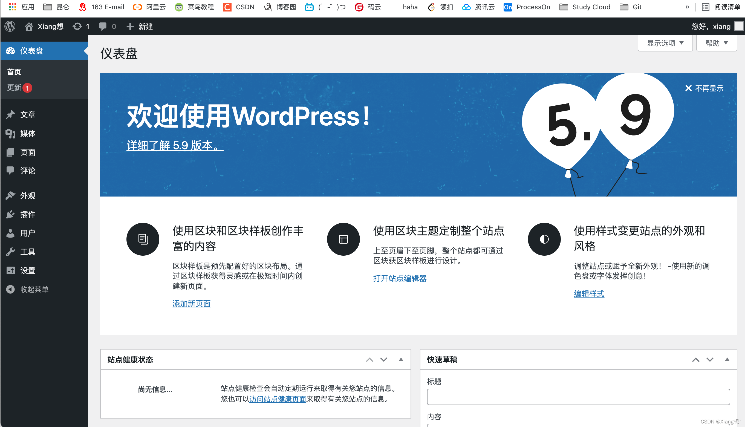
Task: Click 添加新页面 link
Action: (x=192, y=304)
